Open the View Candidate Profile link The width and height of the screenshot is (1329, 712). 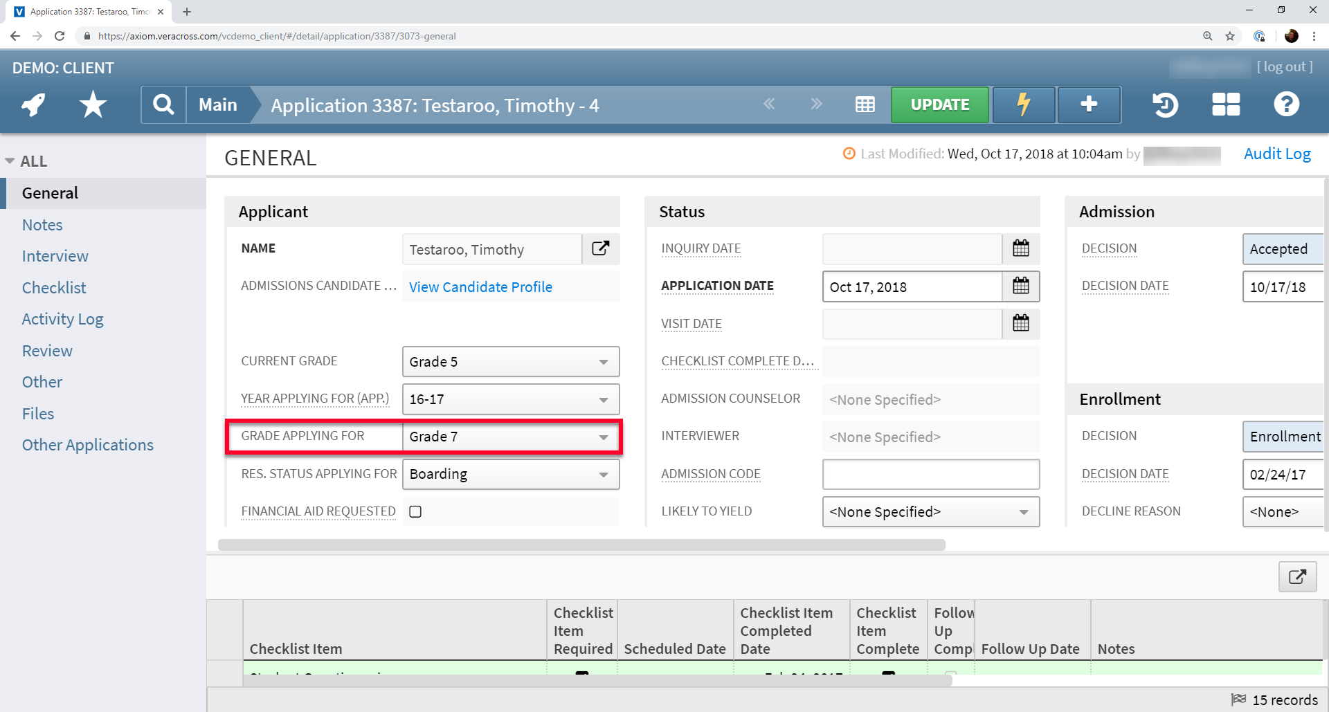[x=480, y=286]
